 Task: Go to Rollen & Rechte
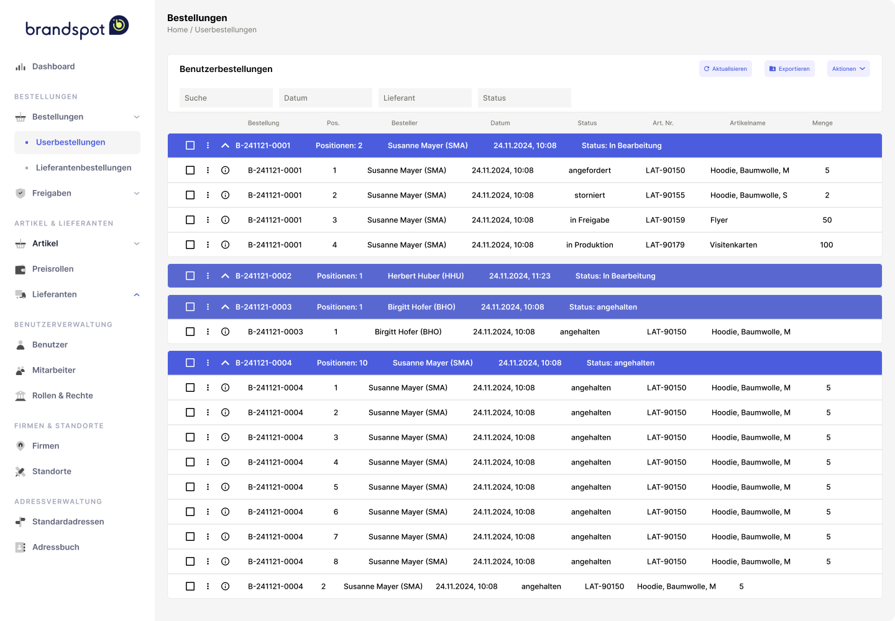[x=62, y=396]
